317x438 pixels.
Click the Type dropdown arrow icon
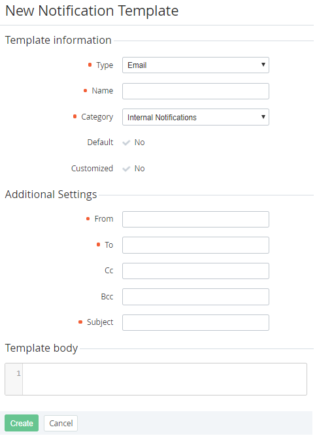pyautogui.click(x=263, y=65)
